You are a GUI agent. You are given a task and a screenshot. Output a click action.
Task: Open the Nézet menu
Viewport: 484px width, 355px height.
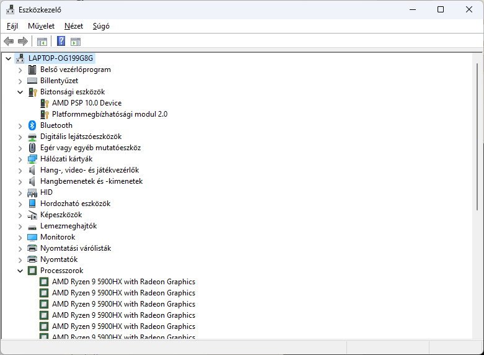click(74, 26)
